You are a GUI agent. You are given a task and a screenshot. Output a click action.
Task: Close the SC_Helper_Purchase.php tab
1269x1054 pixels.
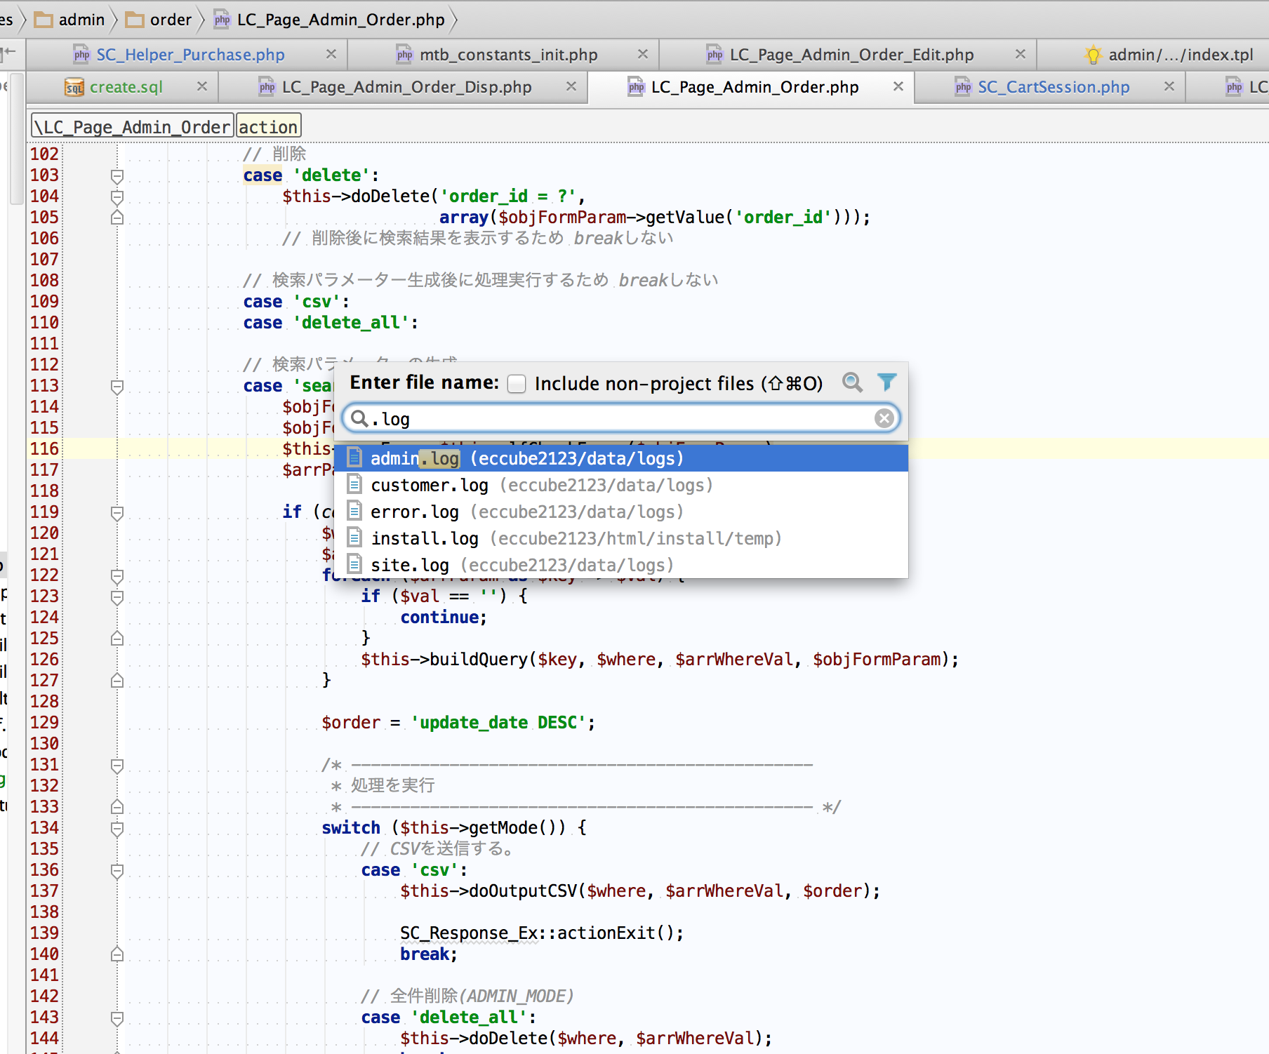[x=331, y=54]
